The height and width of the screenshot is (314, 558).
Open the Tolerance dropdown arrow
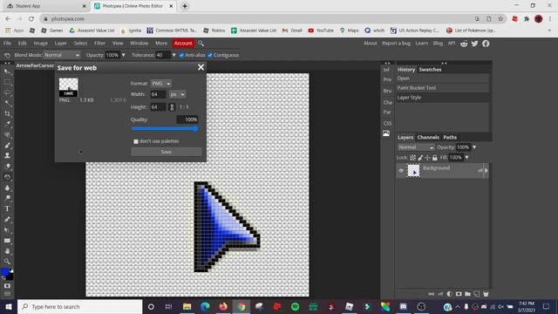point(174,55)
